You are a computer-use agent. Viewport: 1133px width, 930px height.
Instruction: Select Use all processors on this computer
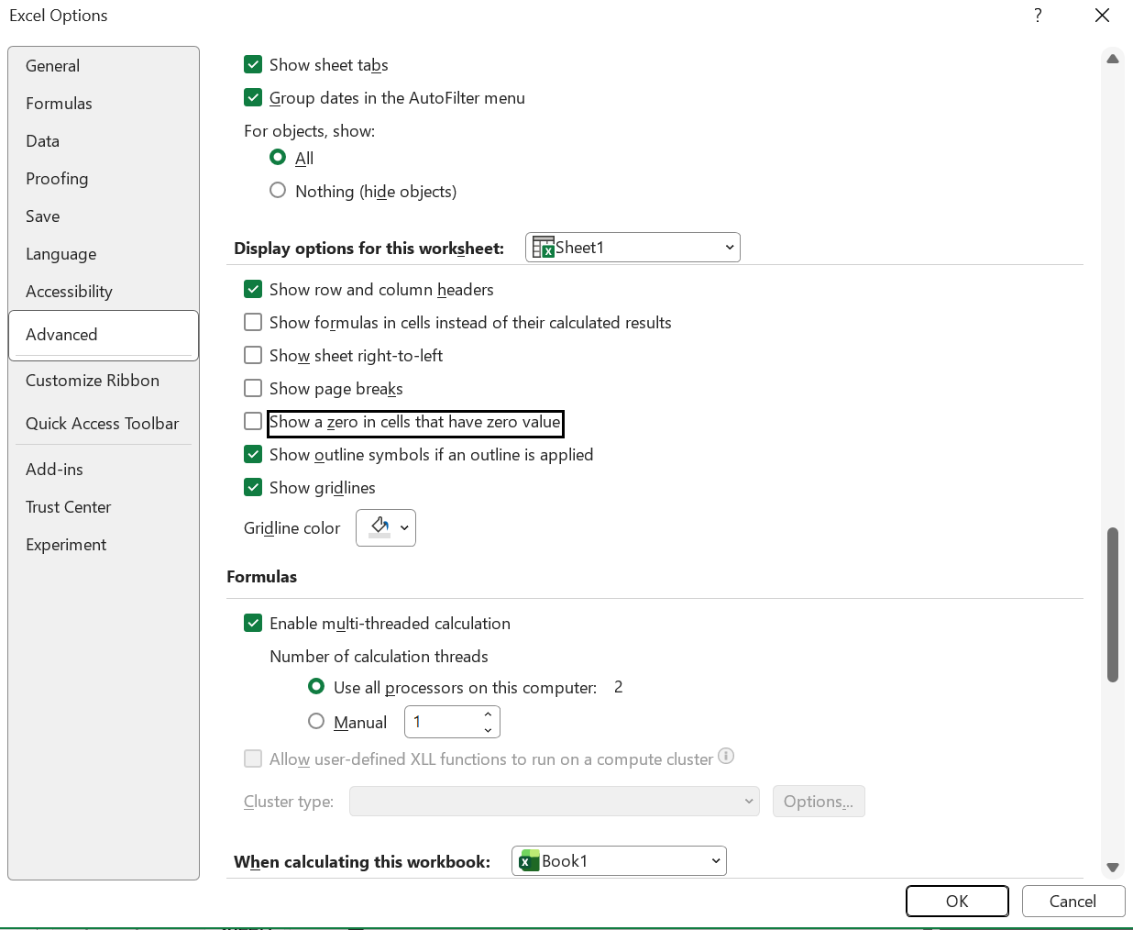[x=316, y=687]
